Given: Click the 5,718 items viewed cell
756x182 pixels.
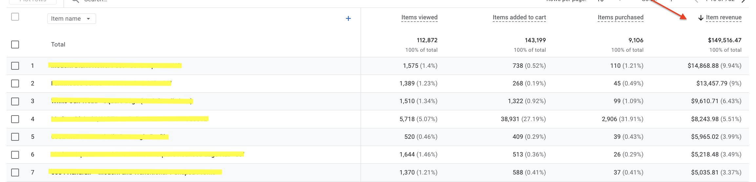Looking at the screenshot, I should tap(418, 119).
